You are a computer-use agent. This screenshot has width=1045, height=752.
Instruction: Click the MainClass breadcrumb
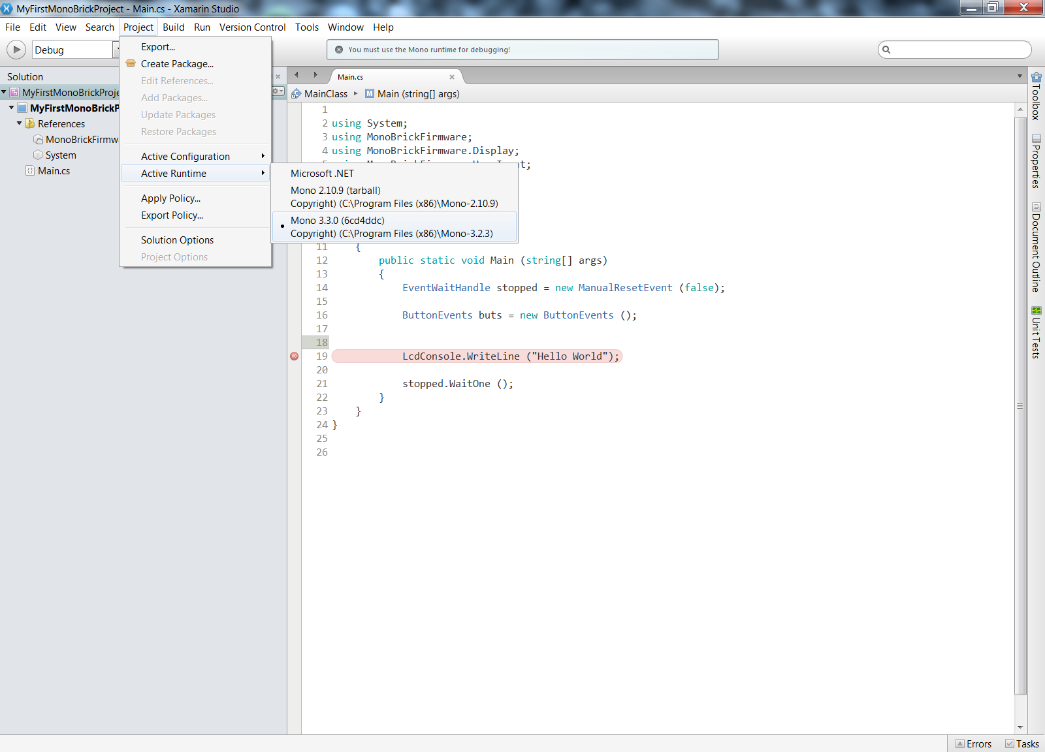[326, 94]
